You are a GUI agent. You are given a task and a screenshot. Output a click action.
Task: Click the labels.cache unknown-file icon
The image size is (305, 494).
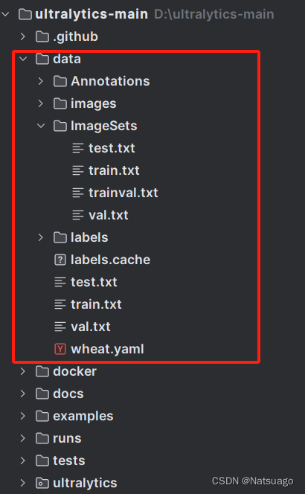tap(60, 260)
